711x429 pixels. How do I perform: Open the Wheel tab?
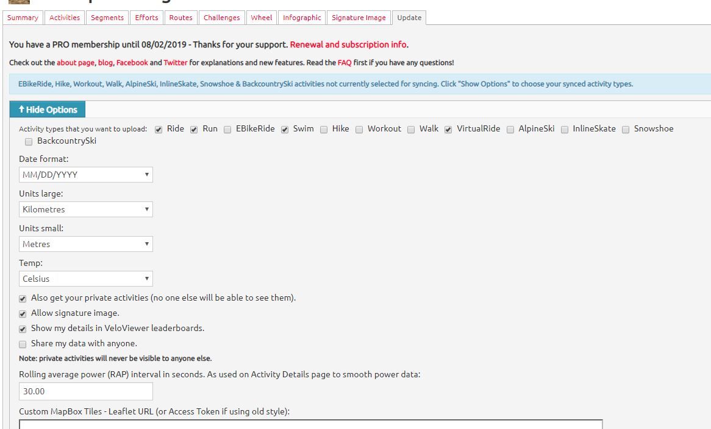(262, 18)
